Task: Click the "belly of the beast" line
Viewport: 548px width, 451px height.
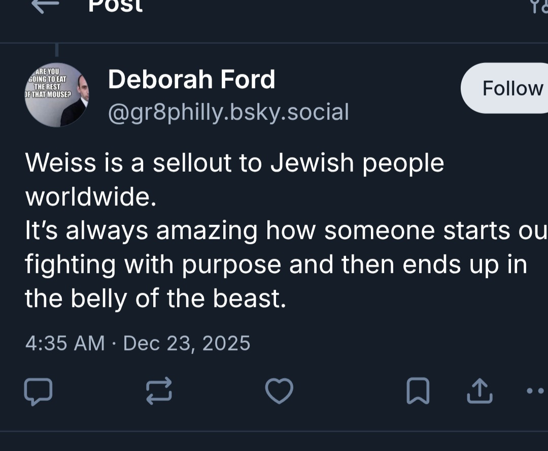Action: 155,299
